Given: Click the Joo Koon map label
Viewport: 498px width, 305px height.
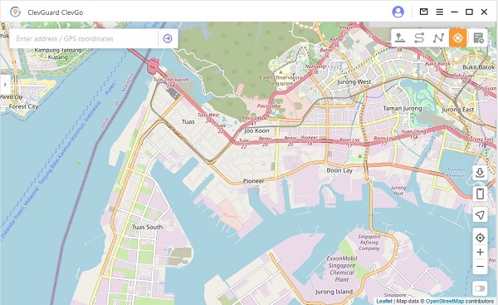Looking at the screenshot, I should tap(256, 130).
